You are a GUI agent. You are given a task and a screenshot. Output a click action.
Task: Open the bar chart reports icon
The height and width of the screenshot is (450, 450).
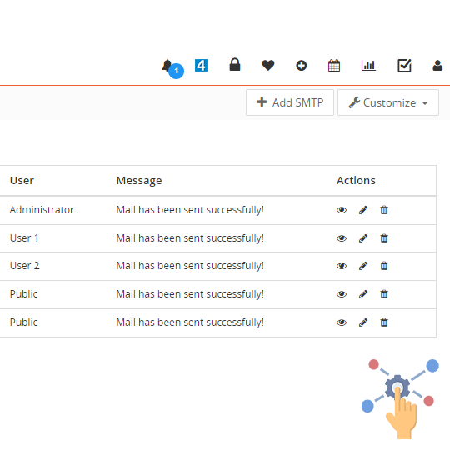(x=368, y=66)
